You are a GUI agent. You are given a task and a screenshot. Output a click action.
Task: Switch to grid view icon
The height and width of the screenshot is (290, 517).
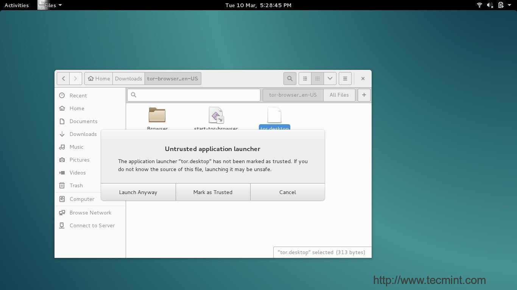pos(318,79)
